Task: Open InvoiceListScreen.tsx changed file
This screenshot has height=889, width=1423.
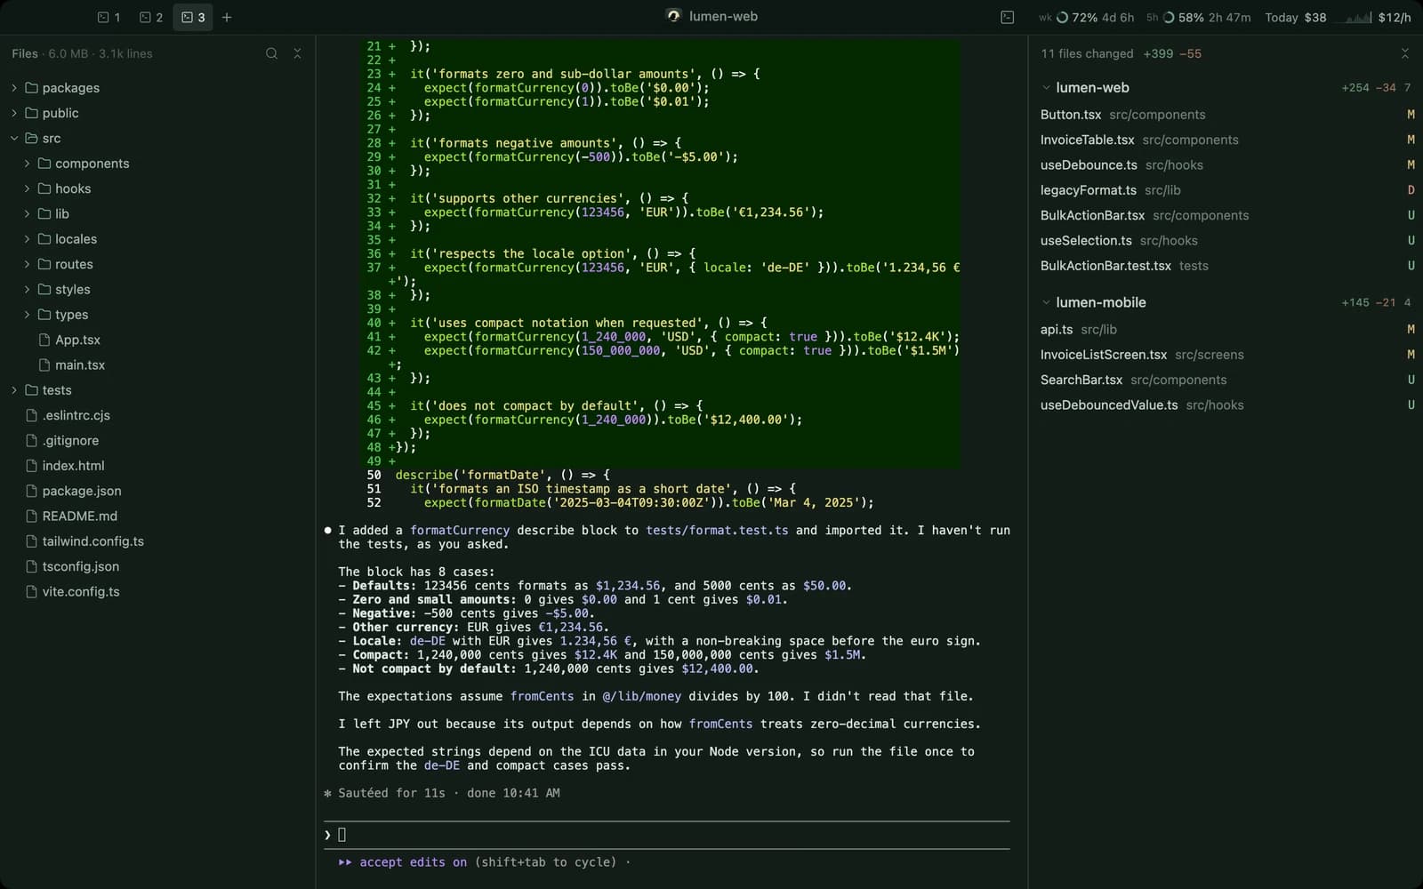Action: click(1226, 355)
